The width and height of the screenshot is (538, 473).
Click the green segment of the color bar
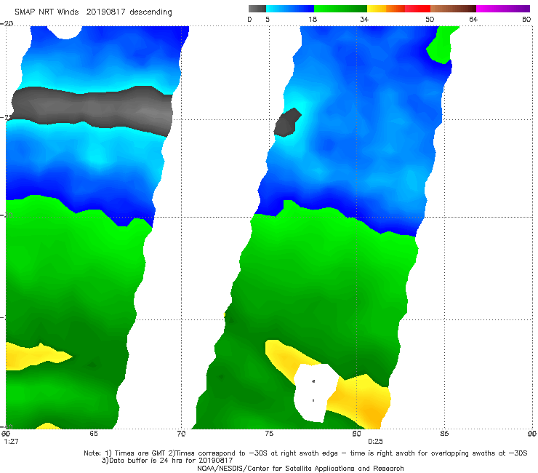[x=340, y=9]
